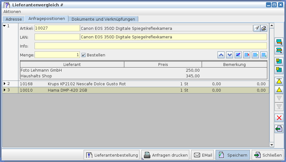Click the Lieferantenbestellung button
286x162 pixels.
tap(112, 155)
